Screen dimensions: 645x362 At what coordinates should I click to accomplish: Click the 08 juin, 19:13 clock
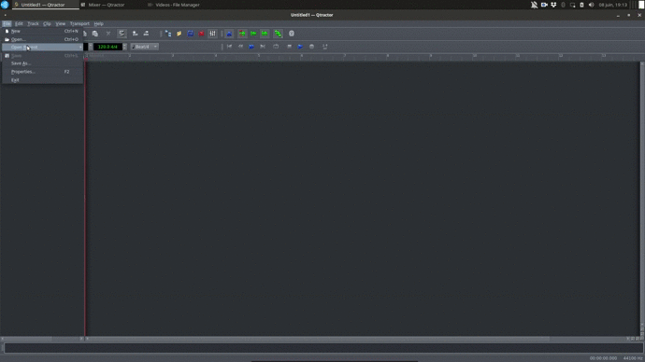coord(613,5)
